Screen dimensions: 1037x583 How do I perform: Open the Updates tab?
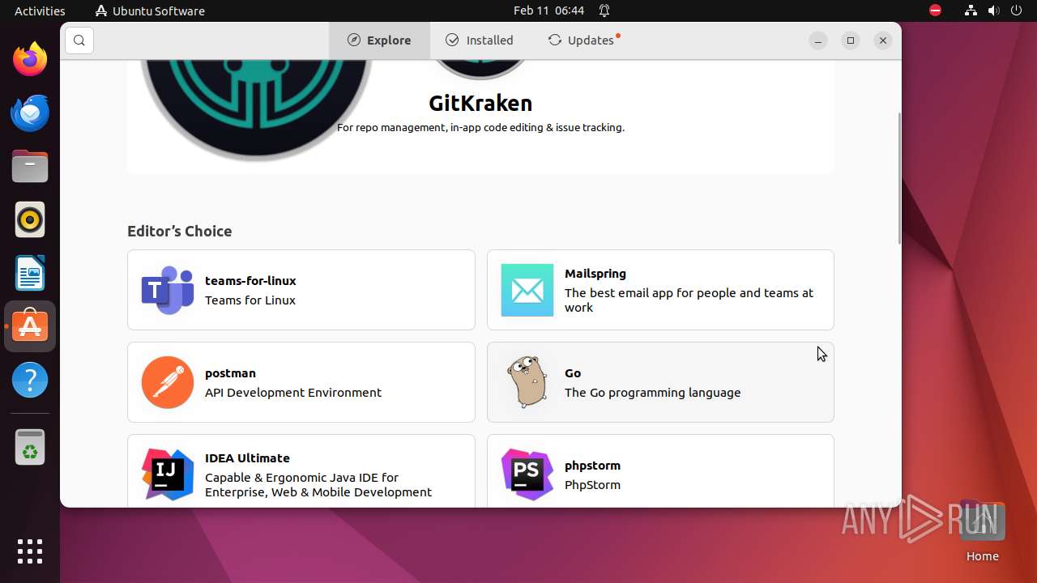[x=584, y=40]
